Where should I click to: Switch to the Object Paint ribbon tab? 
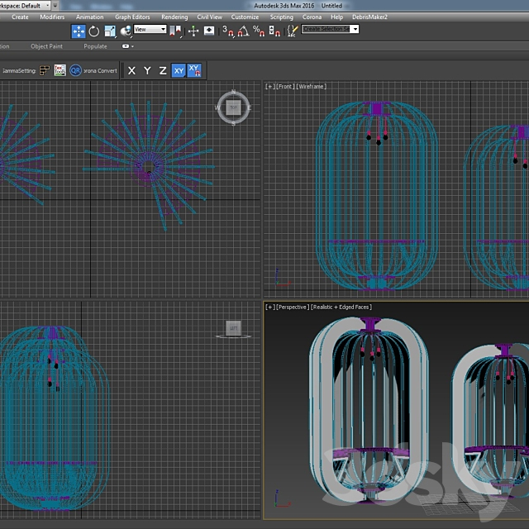pyautogui.click(x=46, y=46)
